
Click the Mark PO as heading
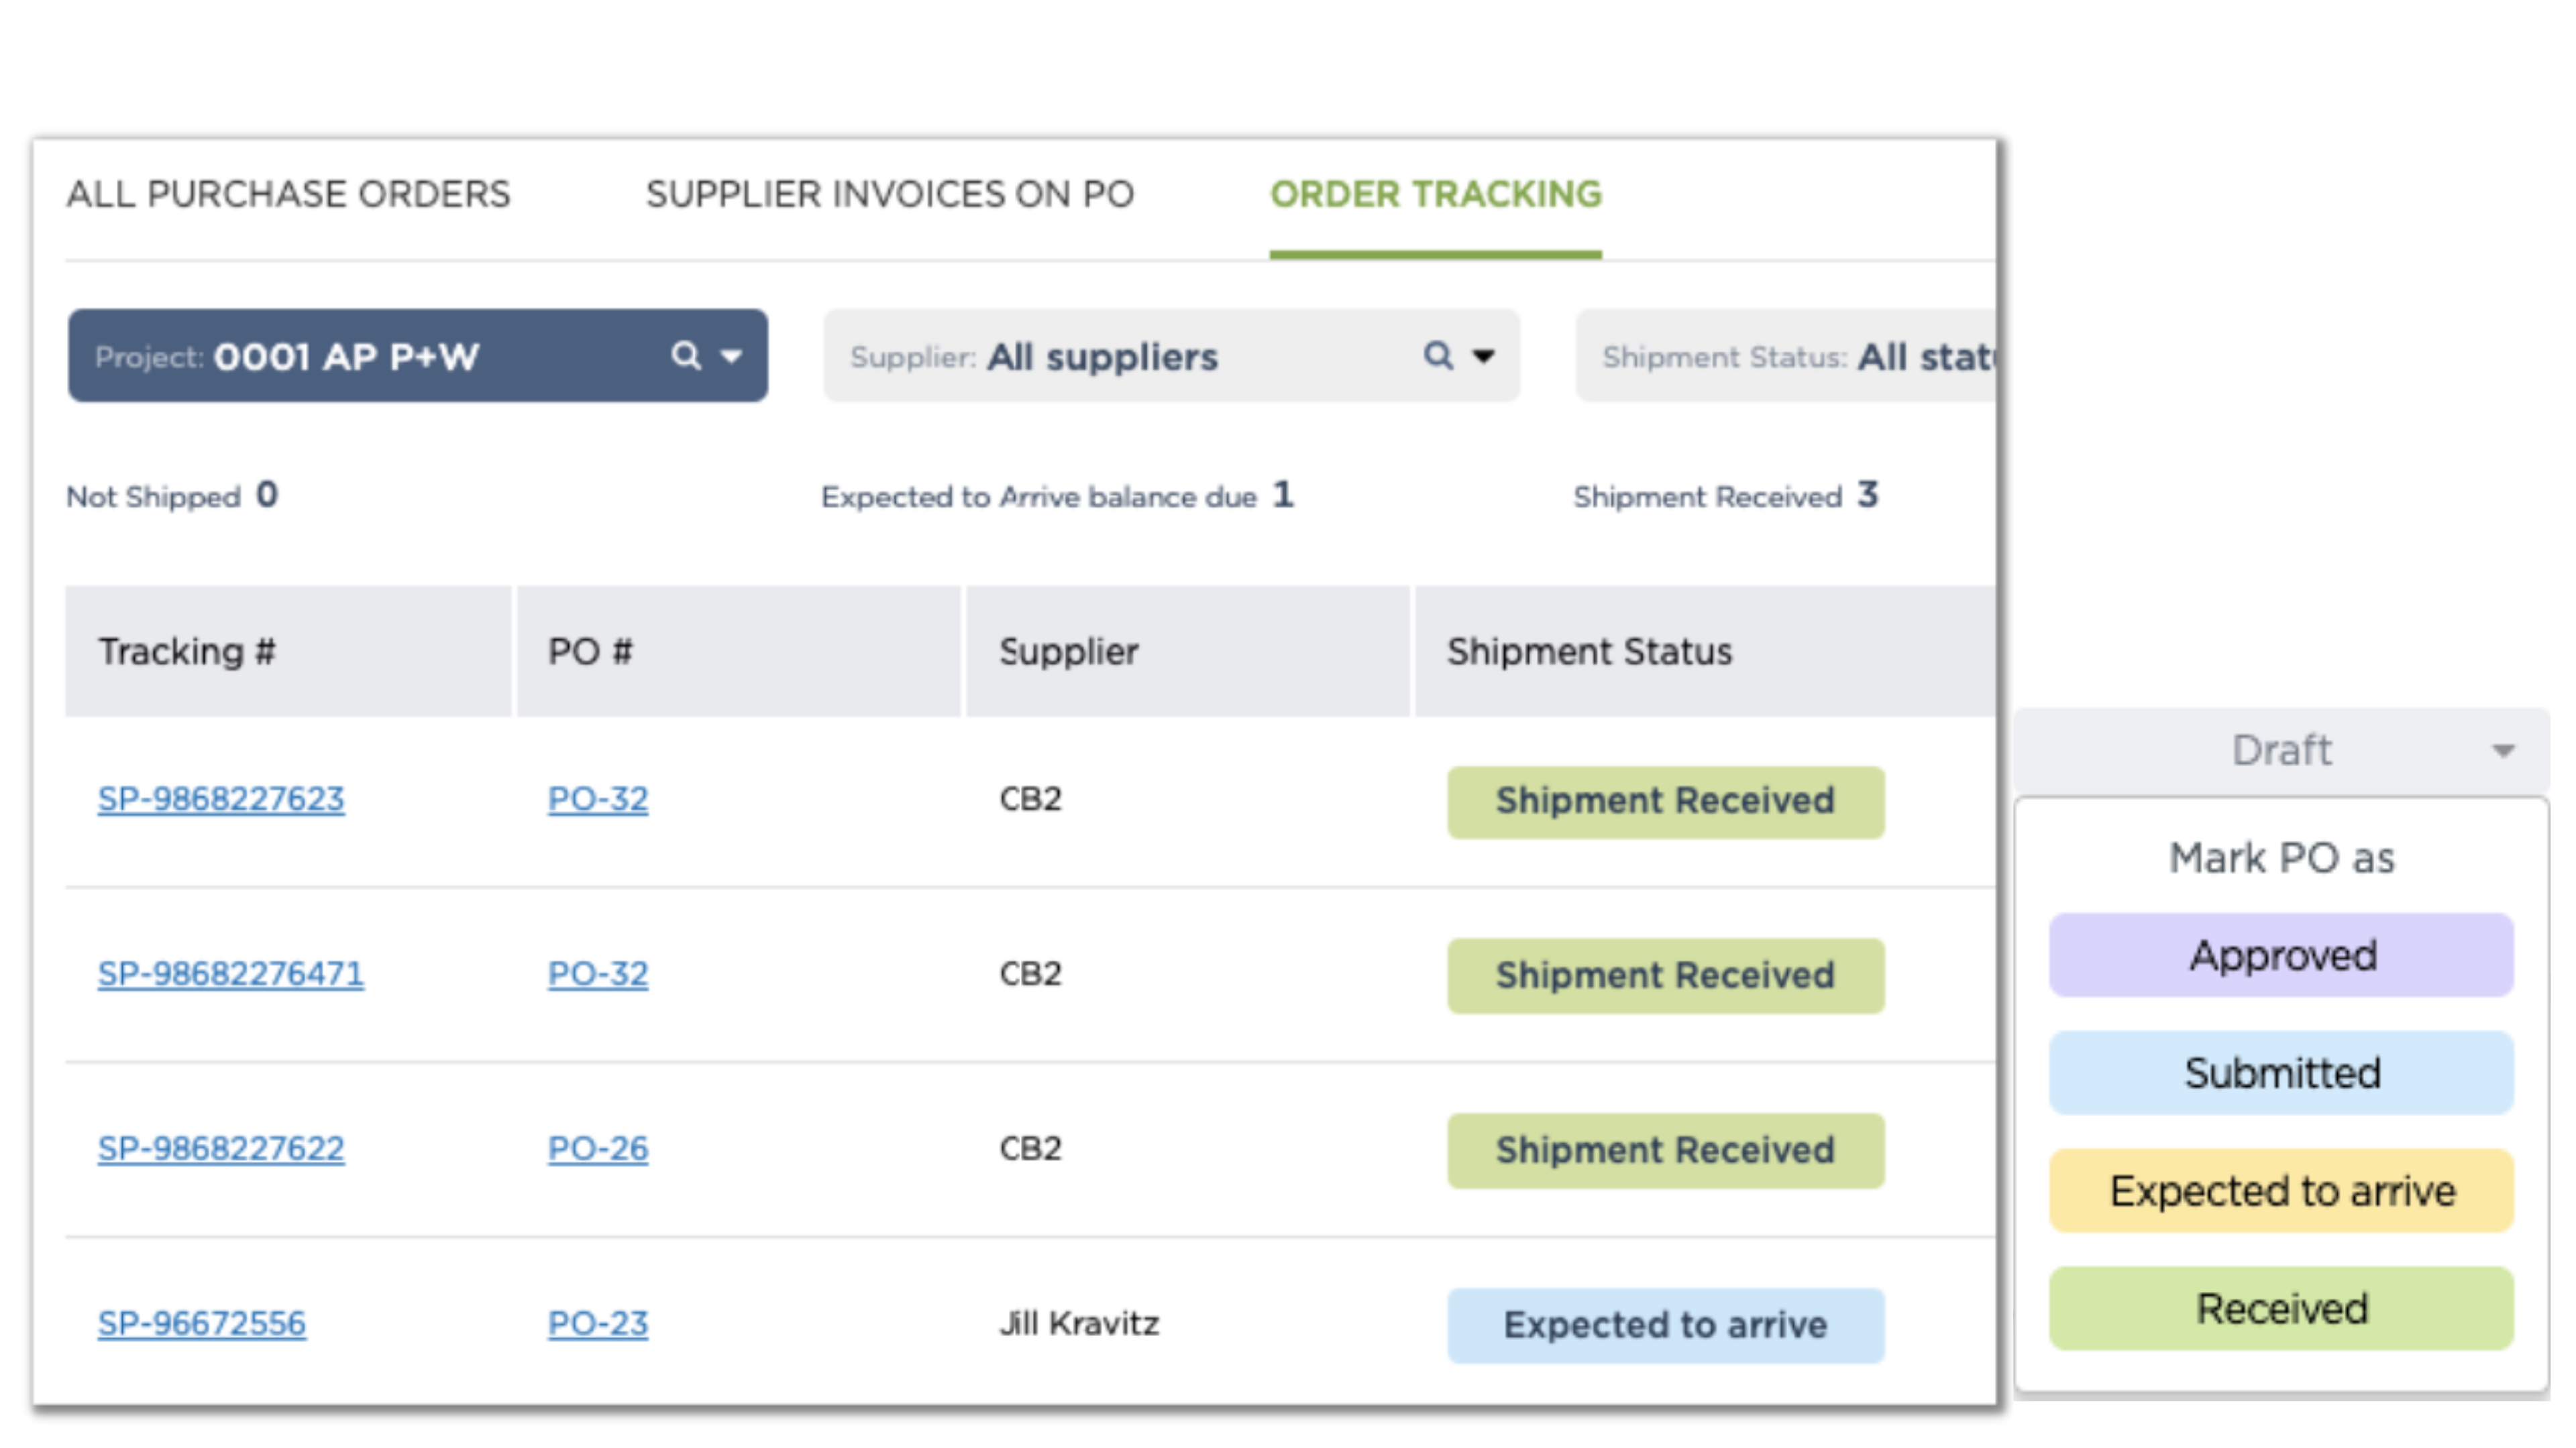(x=2282, y=858)
